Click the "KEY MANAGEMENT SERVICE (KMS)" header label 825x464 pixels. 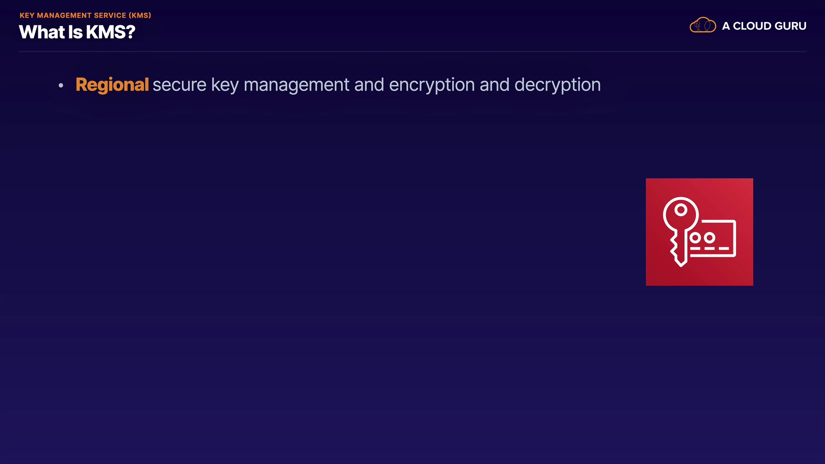click(85, 15)
